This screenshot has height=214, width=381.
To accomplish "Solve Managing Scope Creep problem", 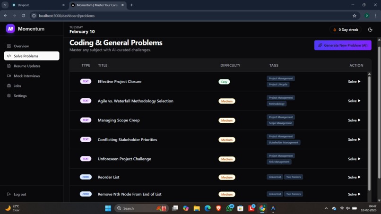I will [x=354, y=120].
